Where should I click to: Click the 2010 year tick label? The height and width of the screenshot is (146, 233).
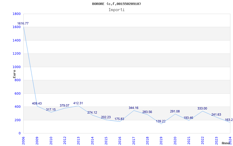pos(51,141)
